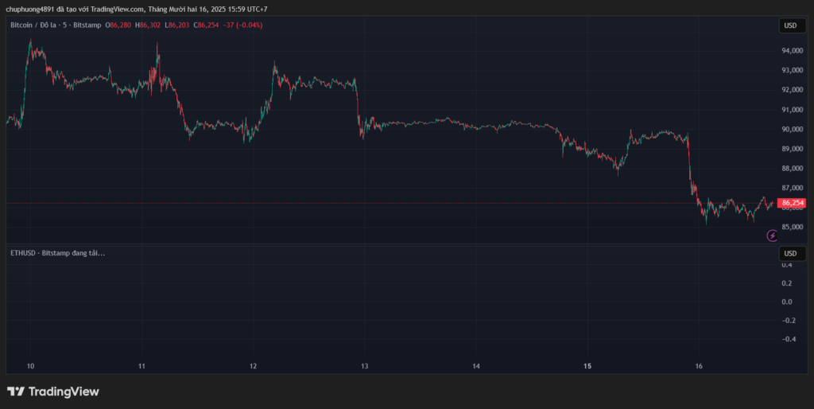Click the ETHUSD Bitstamp indicator label
The height and width of the screenshot is (409, 814).
click(57, 253)
